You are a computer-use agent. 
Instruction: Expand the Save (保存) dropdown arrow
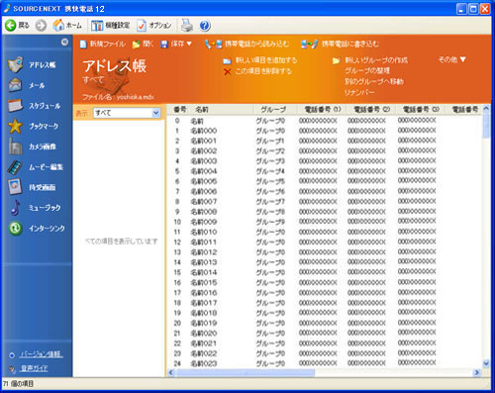pyautogui.click(x=189, y=44)
